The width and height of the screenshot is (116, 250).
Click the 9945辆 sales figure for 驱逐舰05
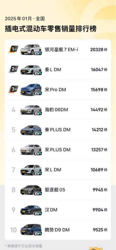[100, 190]
